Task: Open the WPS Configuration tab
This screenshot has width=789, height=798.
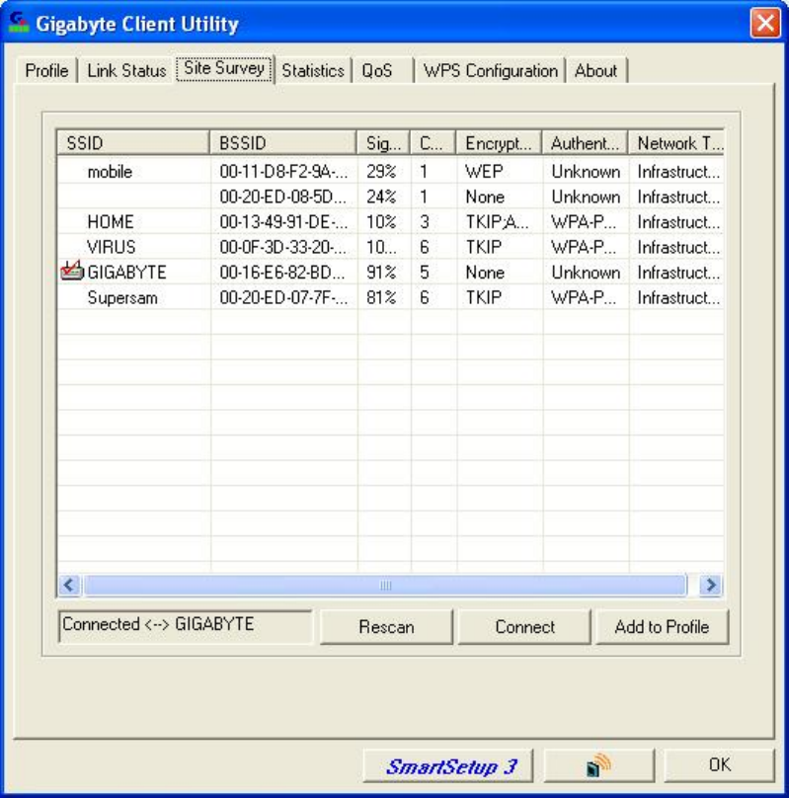Action: tap(491, 70)
